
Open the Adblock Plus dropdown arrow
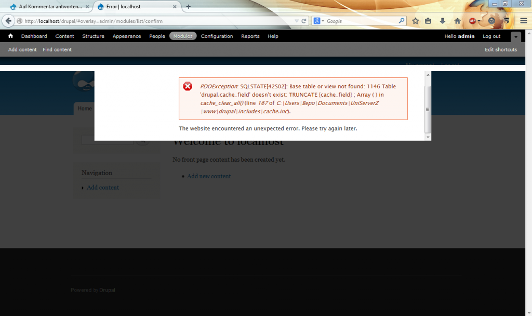click(x=480, y=21)
